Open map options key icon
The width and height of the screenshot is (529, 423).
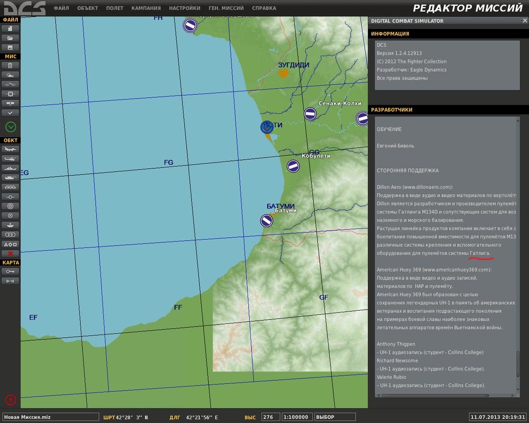[x=10, y=271]
